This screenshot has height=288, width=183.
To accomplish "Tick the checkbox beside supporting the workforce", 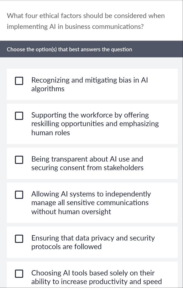I will 19,116.
